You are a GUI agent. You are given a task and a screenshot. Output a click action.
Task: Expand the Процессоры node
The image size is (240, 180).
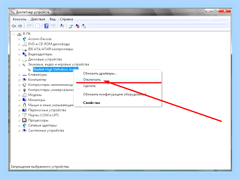click(x=19, y=121)
